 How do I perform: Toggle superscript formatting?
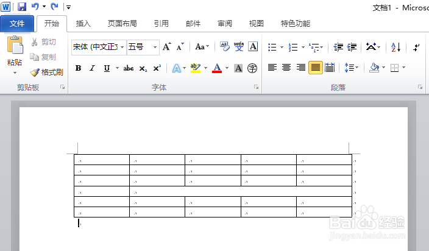point(157,68)
